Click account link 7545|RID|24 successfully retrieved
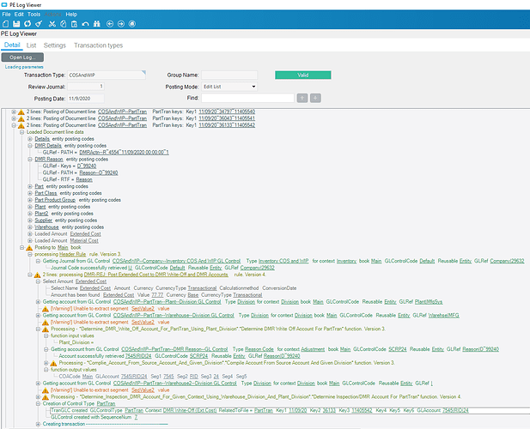Screen dimensions: 530x429 (138, 356)
